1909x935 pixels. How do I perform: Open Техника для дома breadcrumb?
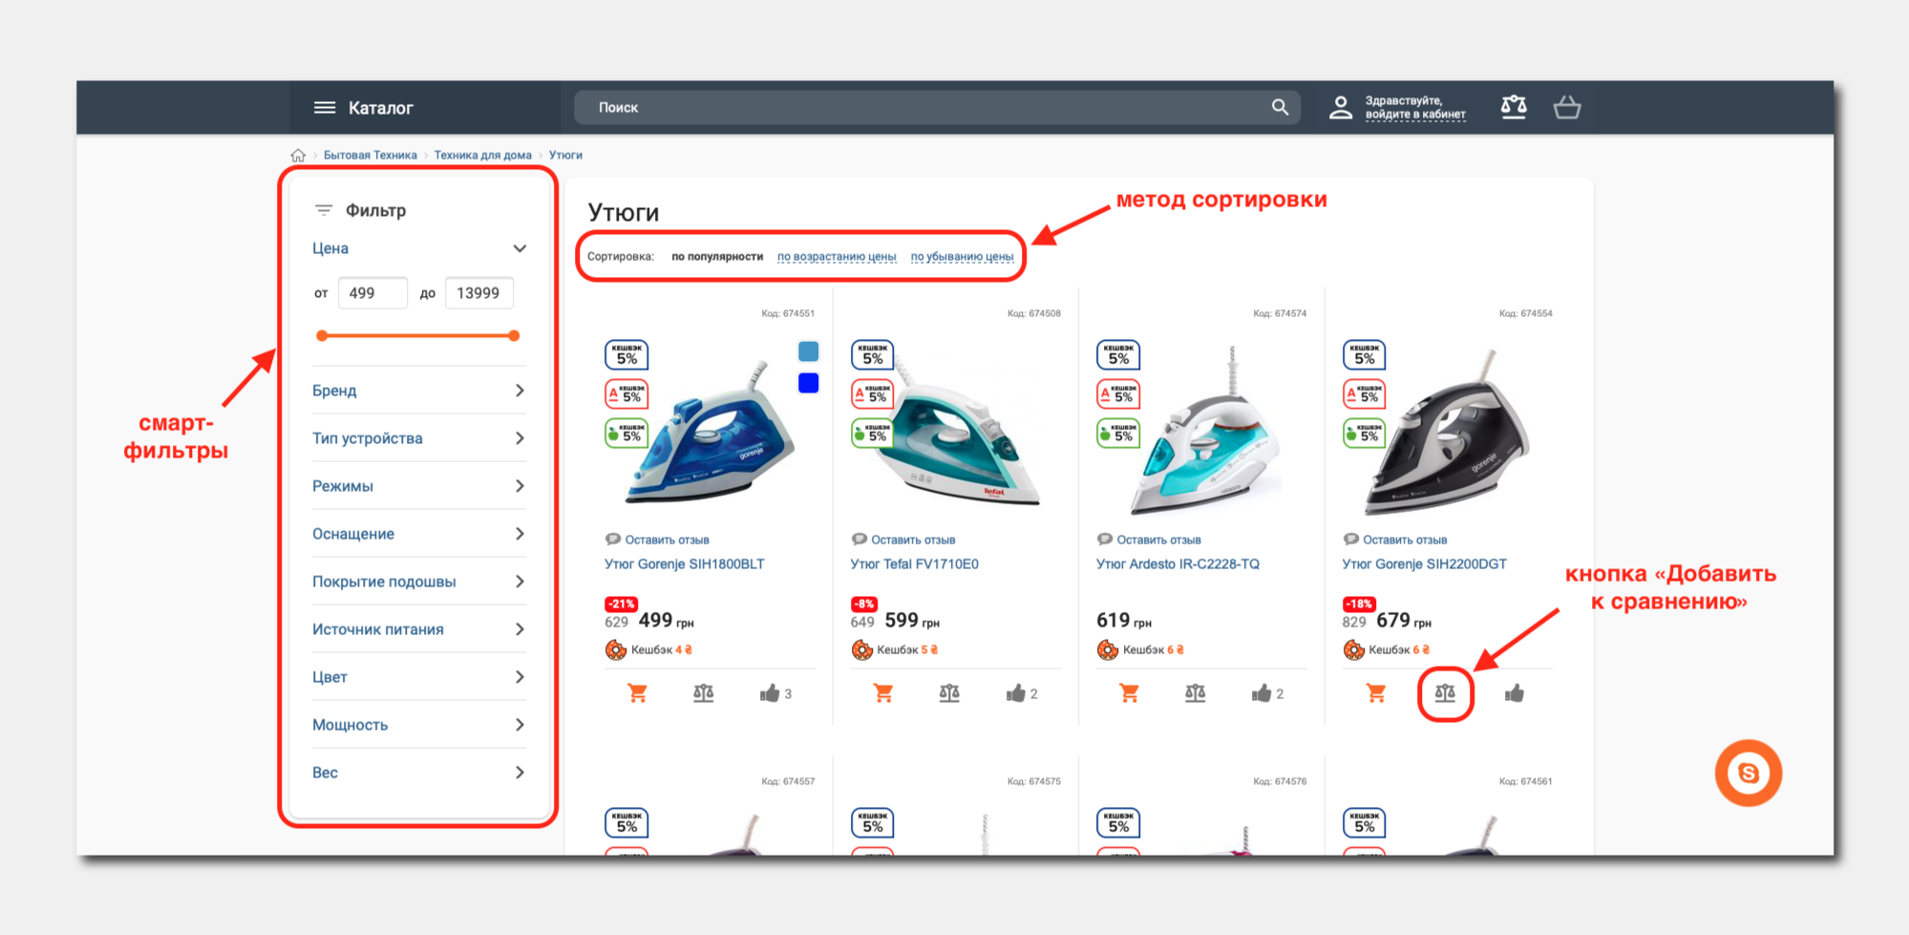[482, 155]
